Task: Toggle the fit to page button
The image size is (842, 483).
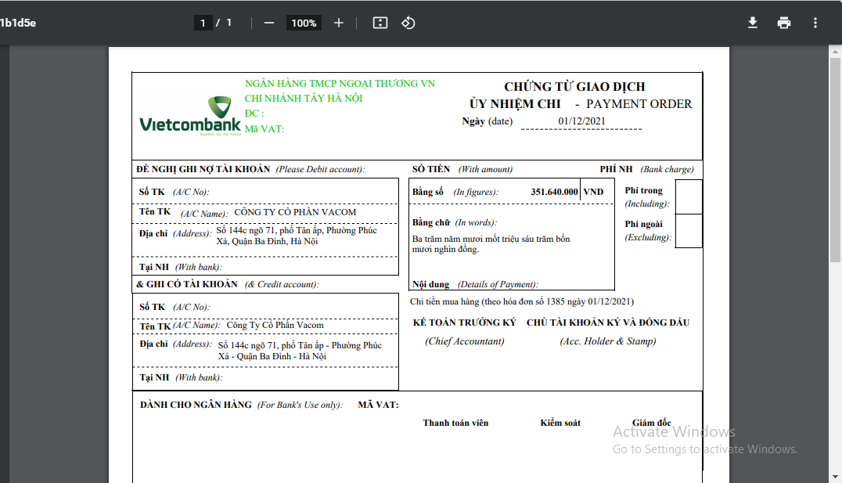Action: coord(380,23)
